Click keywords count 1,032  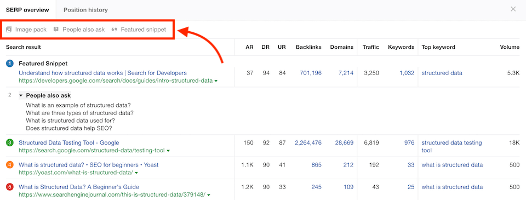pos(407,73)
